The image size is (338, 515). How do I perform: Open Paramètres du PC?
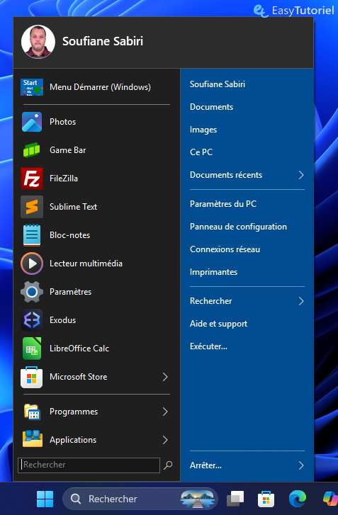(x=223, y=204)
